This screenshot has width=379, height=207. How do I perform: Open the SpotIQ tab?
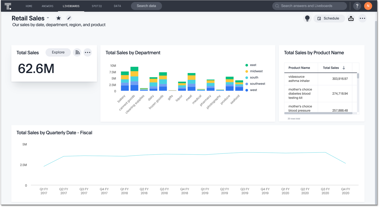point(97,6)
